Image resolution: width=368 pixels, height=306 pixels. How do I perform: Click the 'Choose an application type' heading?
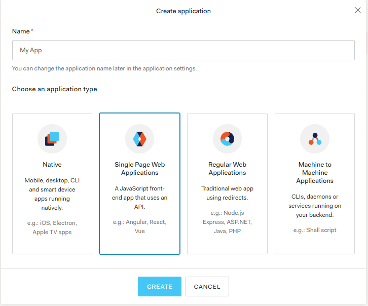coord(54,89)
